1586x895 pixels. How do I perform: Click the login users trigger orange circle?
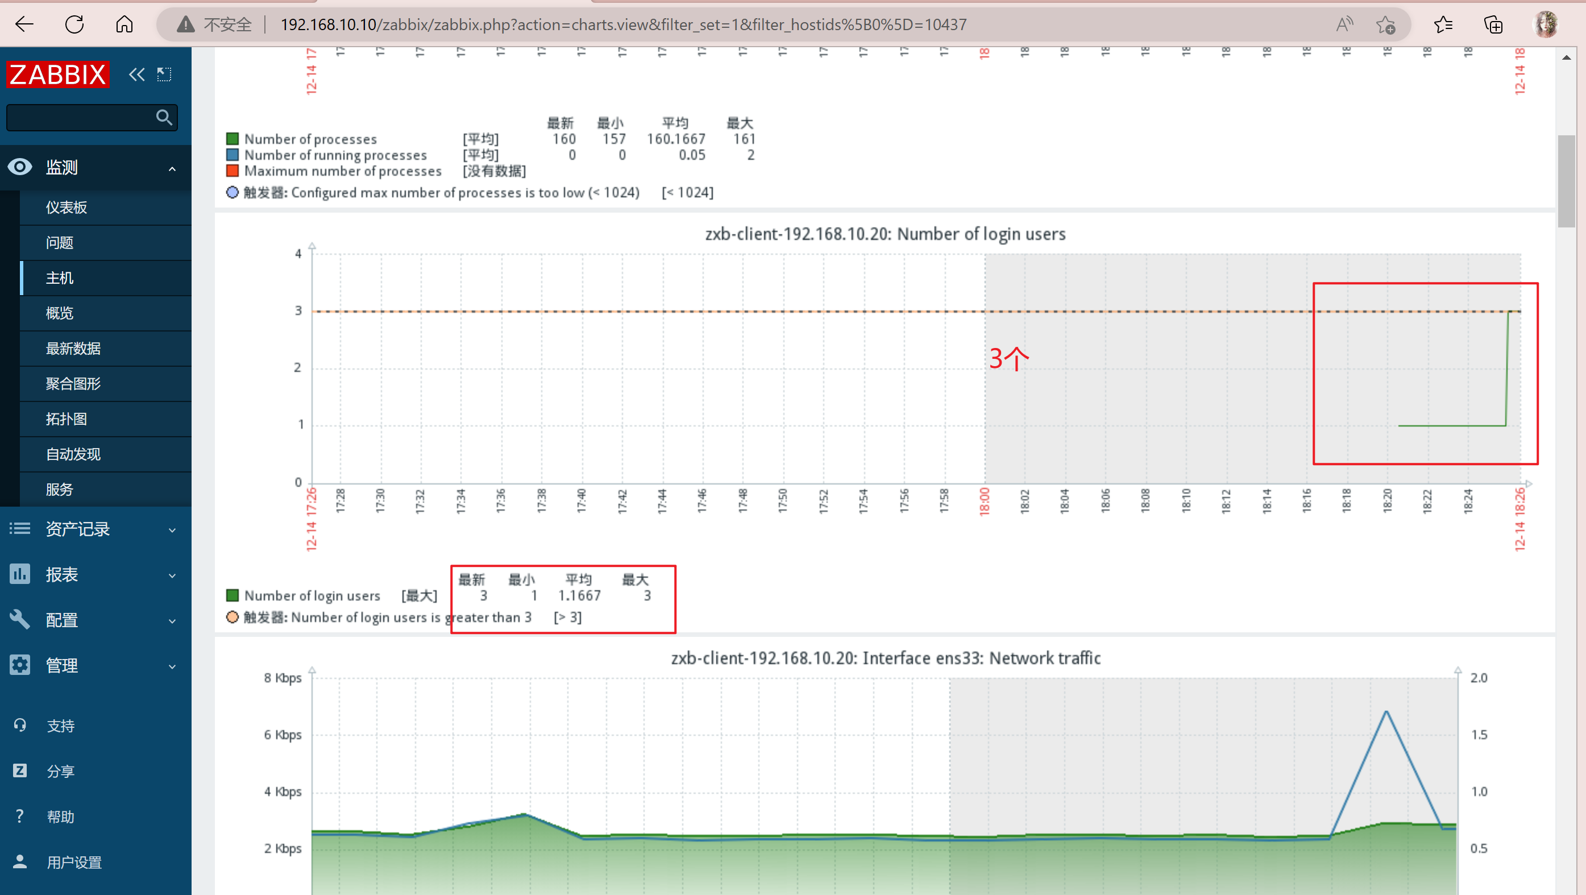[x=232, y=616]
